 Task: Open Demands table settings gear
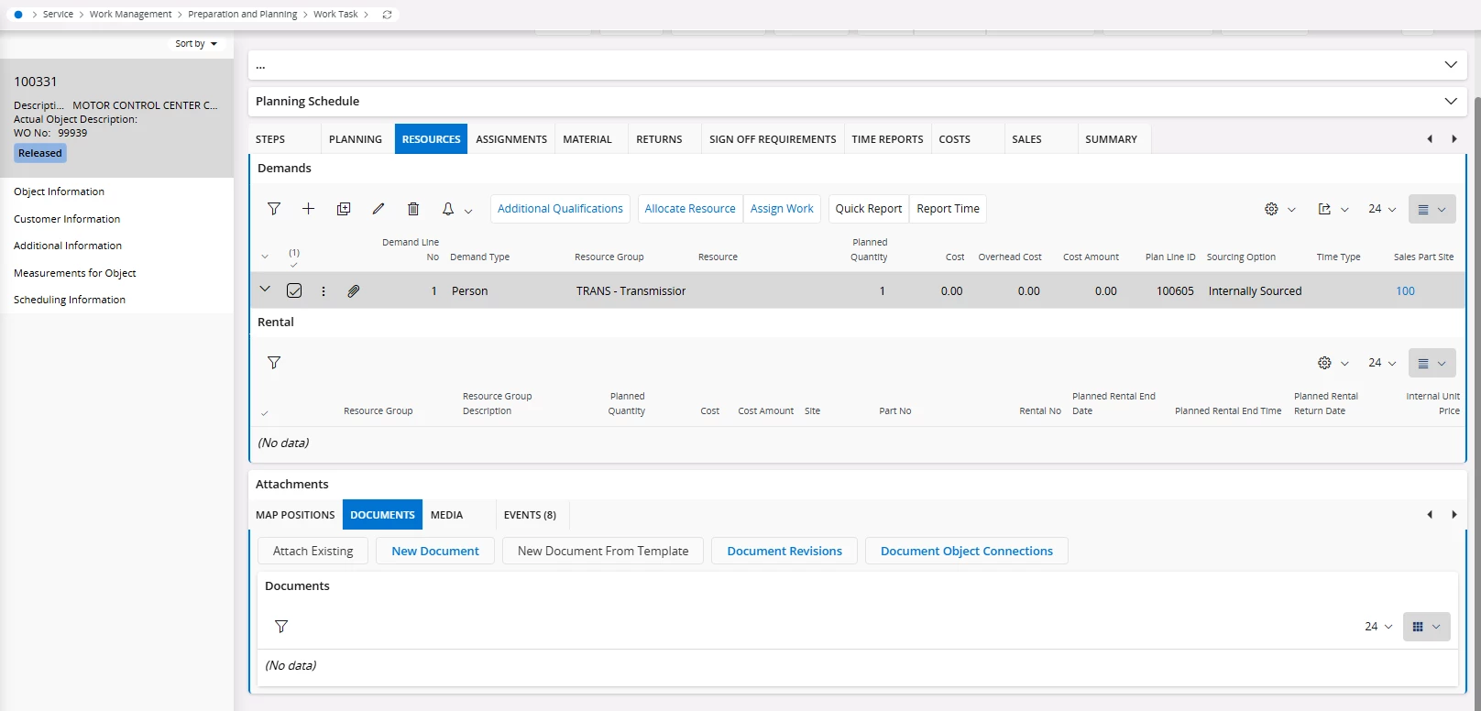1271,209
